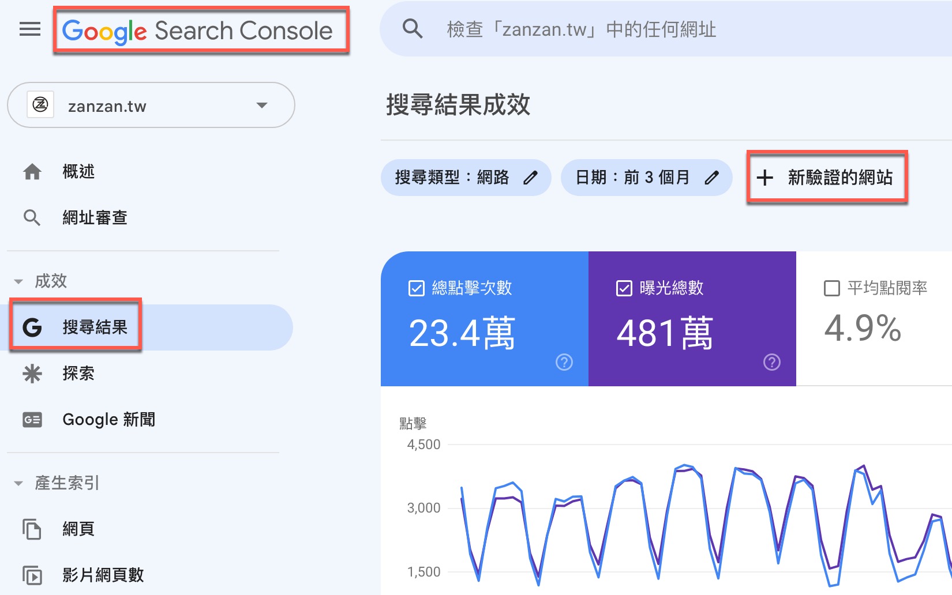Click the pages icon beside 網頁
Viewport: 952px width, 595px height.
pyautogui.click(x=32, y=529)
